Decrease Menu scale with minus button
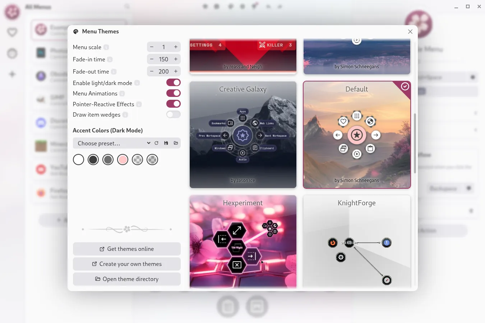Screen dimensions: 485x323 [152, 47]
